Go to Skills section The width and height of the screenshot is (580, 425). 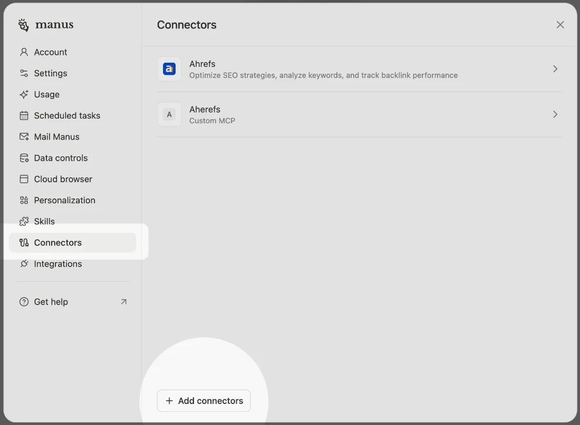pos(73,221)
